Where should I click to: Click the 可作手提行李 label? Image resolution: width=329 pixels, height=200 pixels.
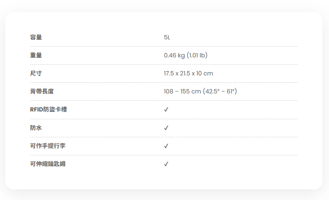tap(48, 146)
